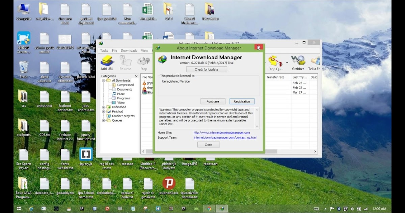Select the ankush.txt file icon
This screenshot has height=213, width=405.
pos(45,99)
